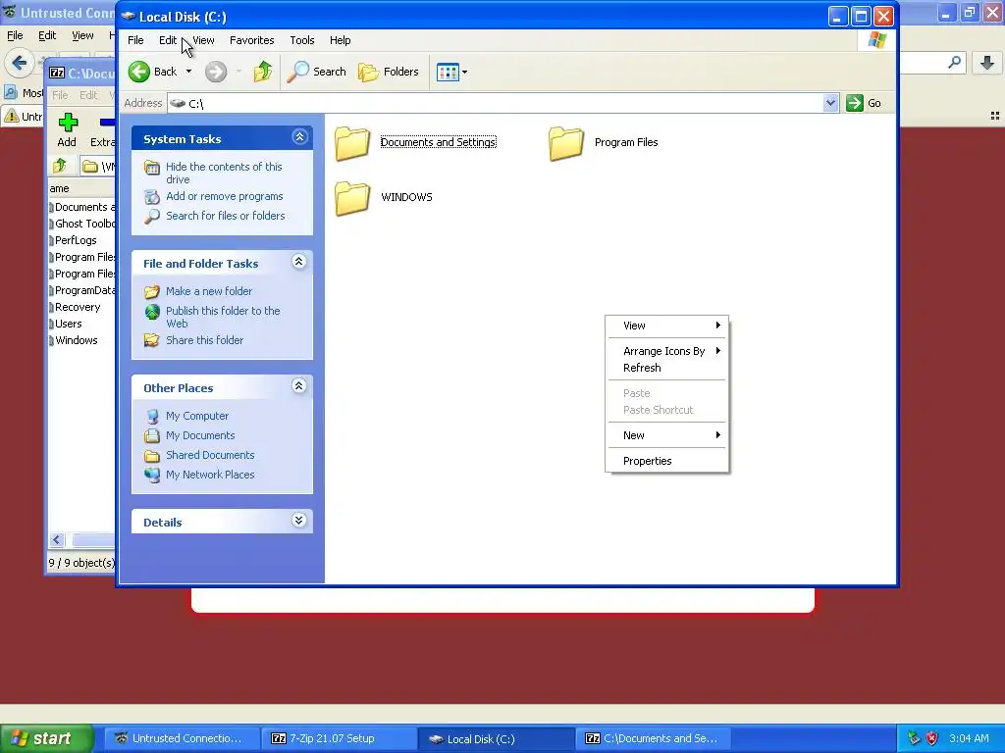Open Arrange Icons By submenu

pos(667,352)
